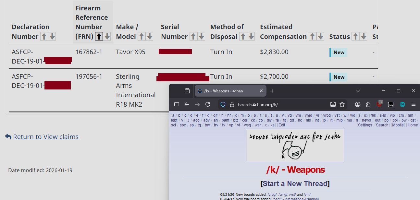
Task: Sort Declaration Number ascending arrow
Action: click(44, 36)
